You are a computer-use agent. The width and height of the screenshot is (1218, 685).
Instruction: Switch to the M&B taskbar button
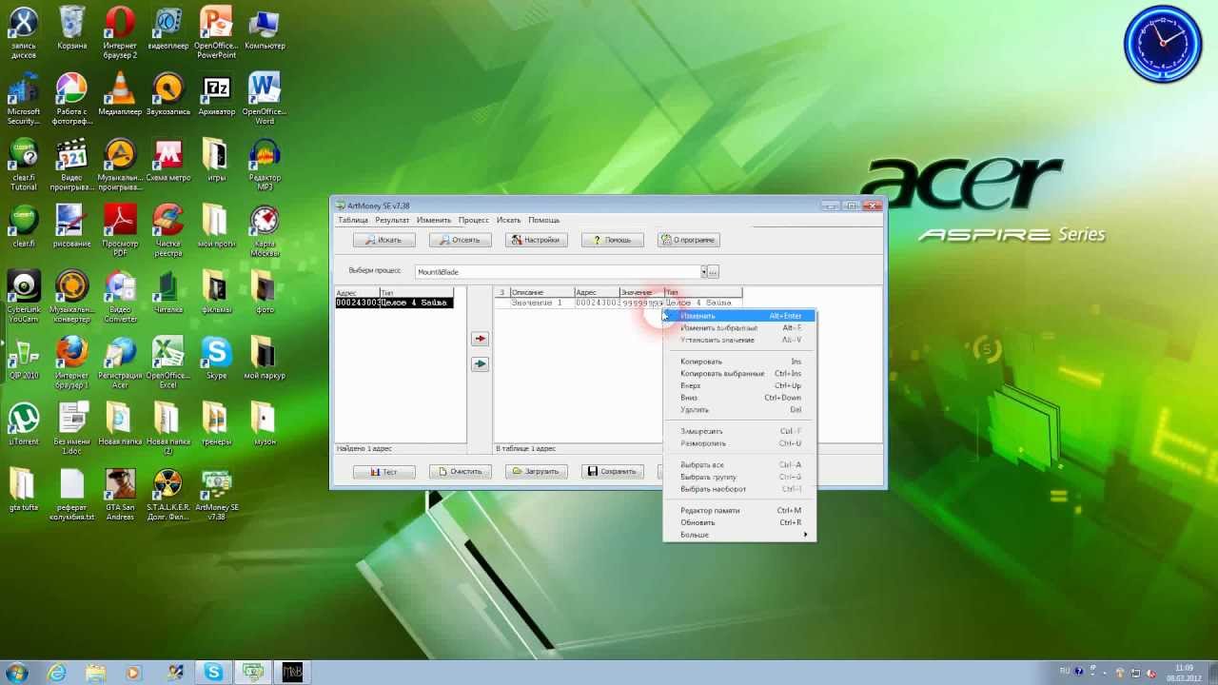291,673
